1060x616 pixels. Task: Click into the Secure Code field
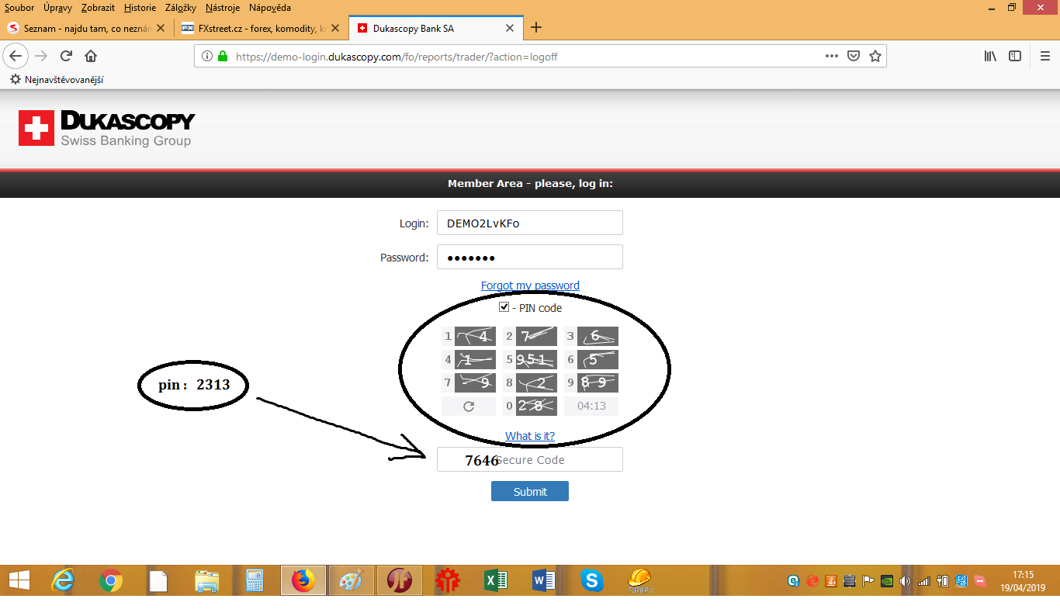(530, 459)
